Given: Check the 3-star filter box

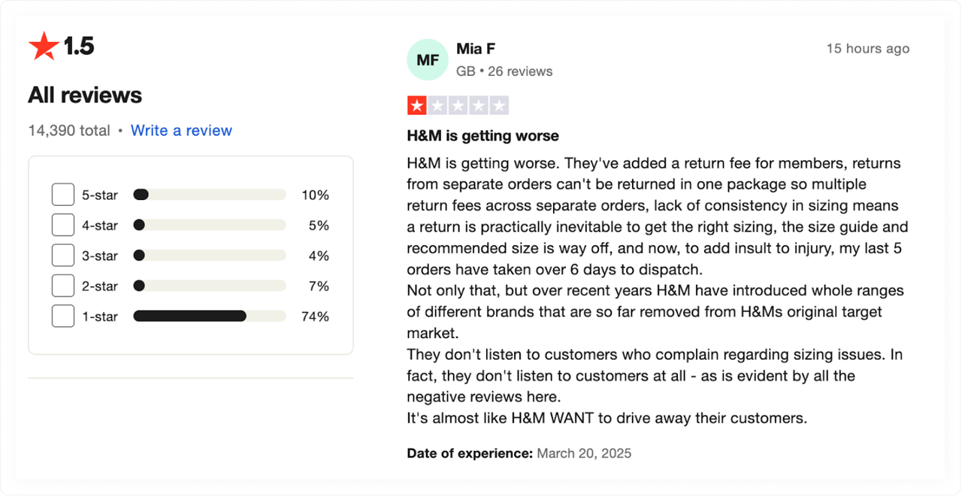Looking at the screenshot, I should 63,256.
